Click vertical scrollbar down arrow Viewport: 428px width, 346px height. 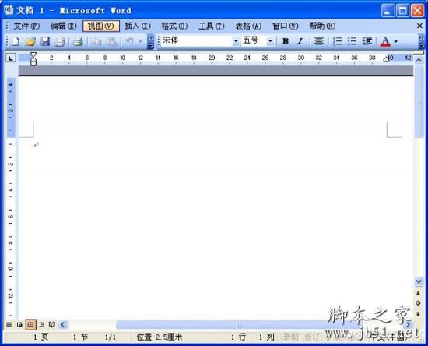tap(419, 281)
